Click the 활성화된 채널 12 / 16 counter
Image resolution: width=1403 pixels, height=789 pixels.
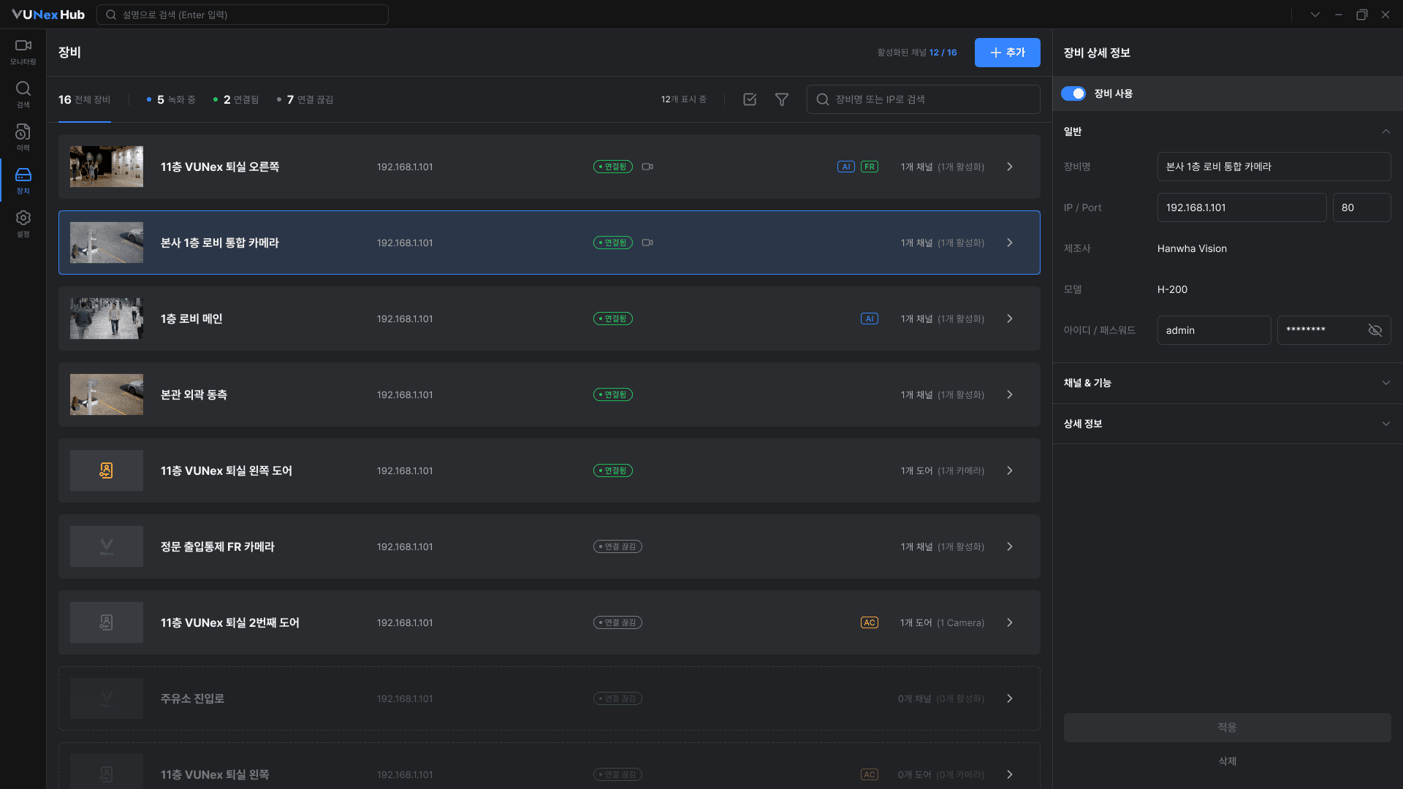(x=917, y=53)
